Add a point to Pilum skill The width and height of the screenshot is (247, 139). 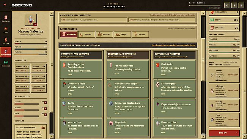pyautogui.click(x=46, y=115)
